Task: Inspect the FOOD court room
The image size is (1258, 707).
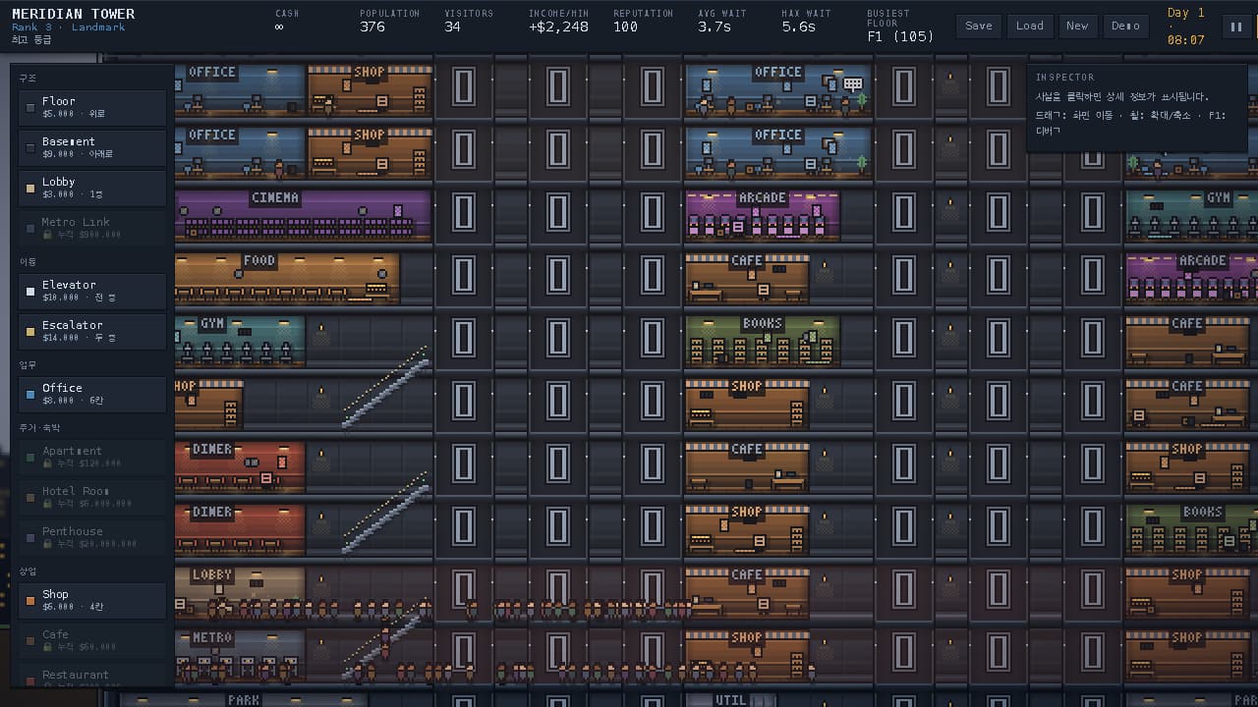Action: 287,278
